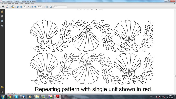Open Google Chrome from the taskbar
Image resolution: width=176 pixels, height=99 pixels.
tap(10, 97)
